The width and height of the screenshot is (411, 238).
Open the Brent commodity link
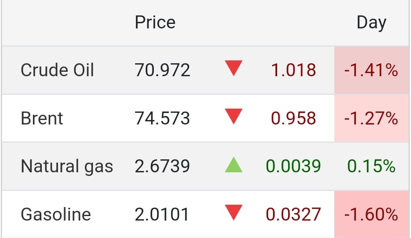click(x=42, y=118)
